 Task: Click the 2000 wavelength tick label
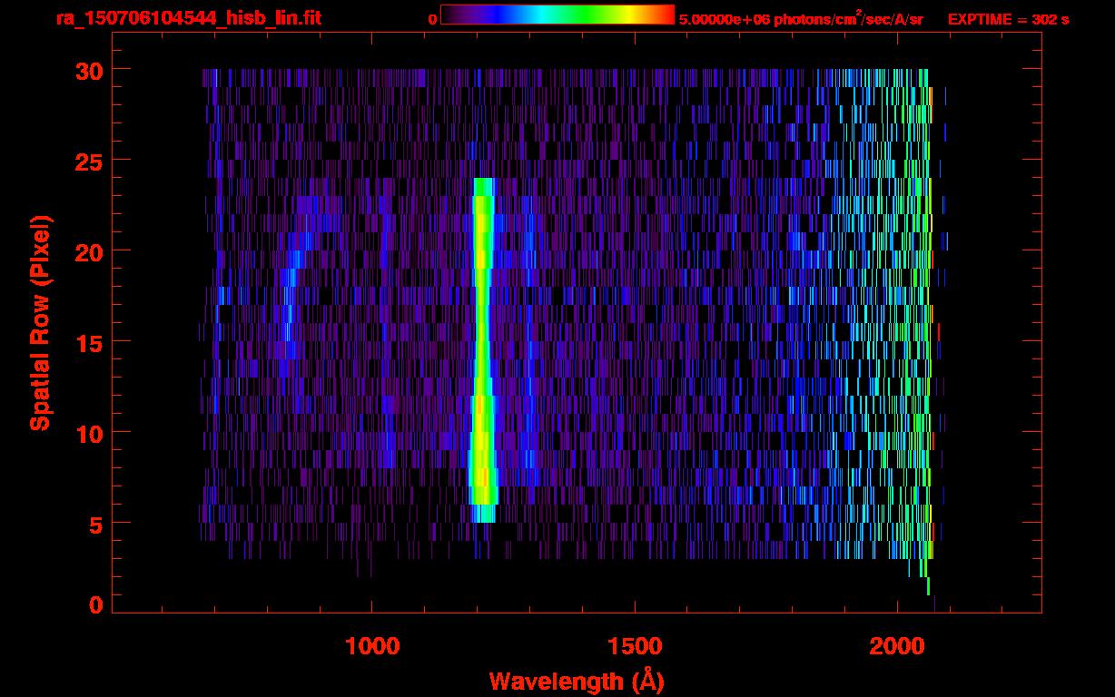[x=896, y=646]
